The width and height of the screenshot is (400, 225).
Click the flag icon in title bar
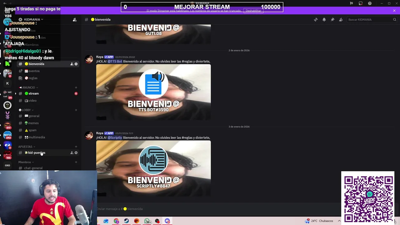[352, 3]
